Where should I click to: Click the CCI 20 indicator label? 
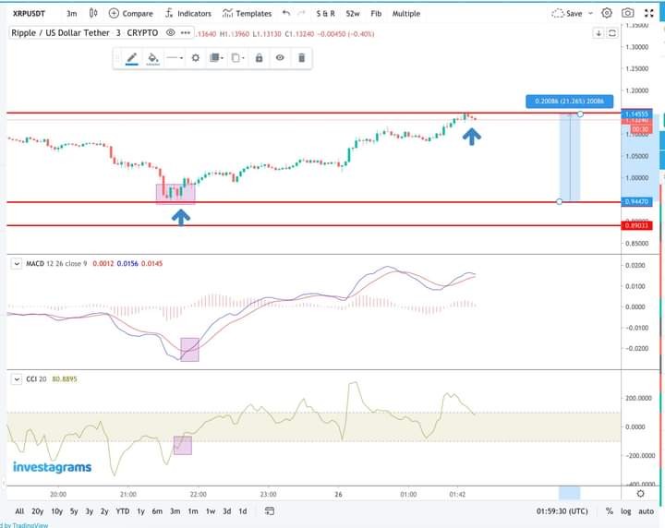36,378
